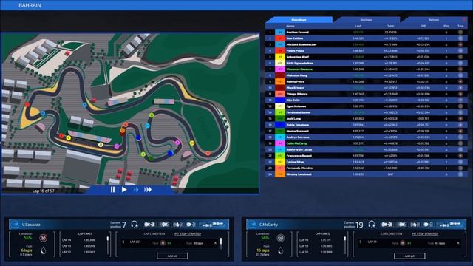Image resolution: width=473 pixels, height=266 pixels.
Task: Click V.Casazza driver helmet avatar
Action: coord(15,225)
